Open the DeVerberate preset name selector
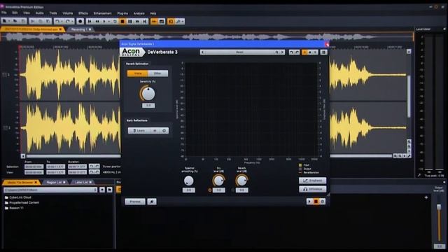 click(239, 52)
